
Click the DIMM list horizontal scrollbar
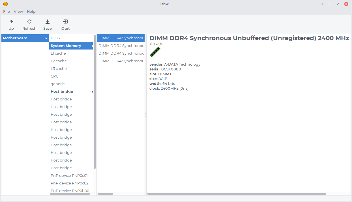[x=106, y=194]
